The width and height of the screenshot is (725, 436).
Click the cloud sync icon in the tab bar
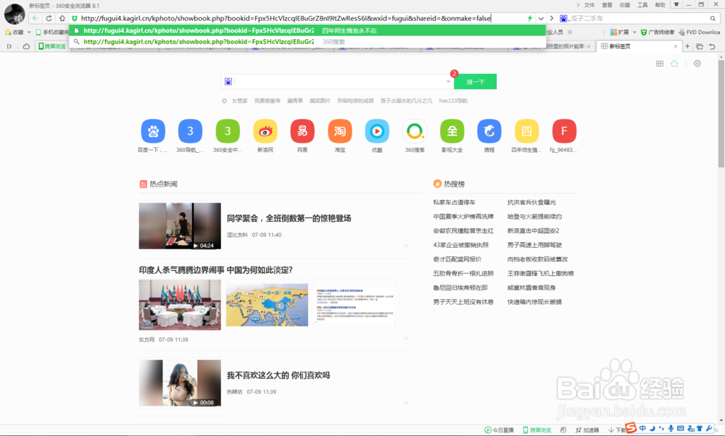click(x=26, y=46)
